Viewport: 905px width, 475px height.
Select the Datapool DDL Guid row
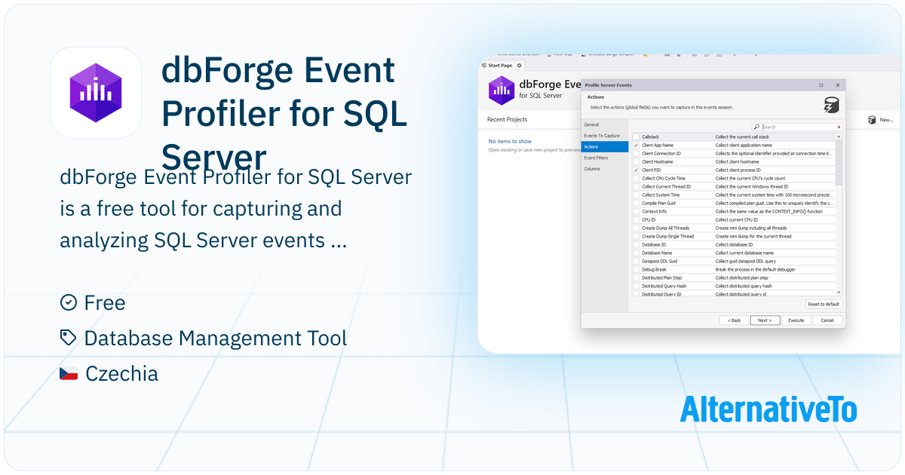point(734,261)
